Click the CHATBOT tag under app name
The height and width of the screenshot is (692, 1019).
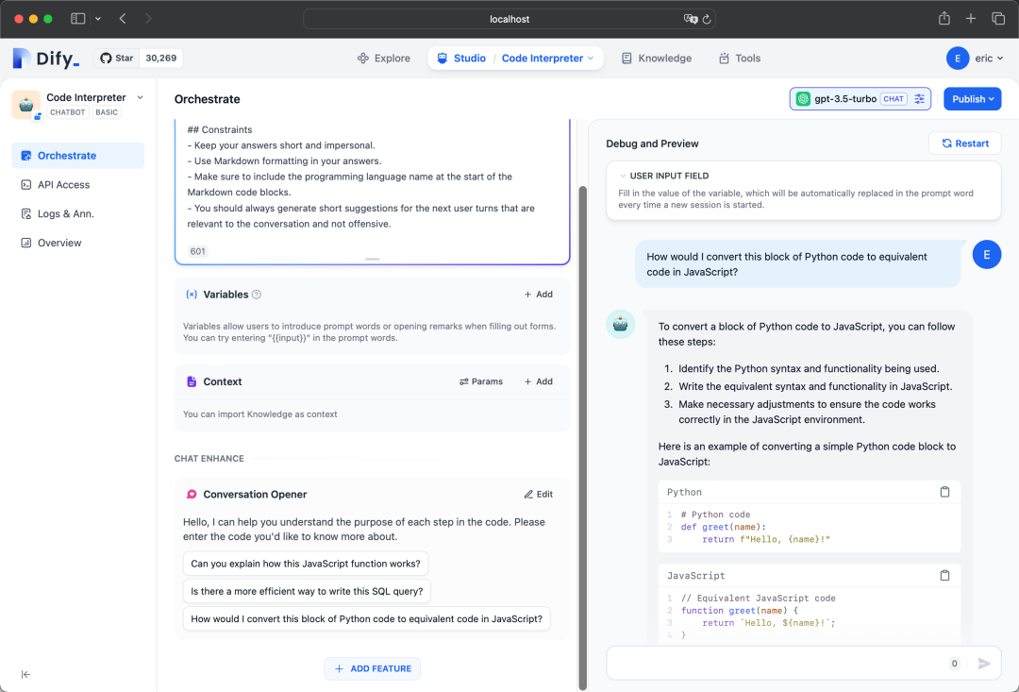click(x=68, y=112)
